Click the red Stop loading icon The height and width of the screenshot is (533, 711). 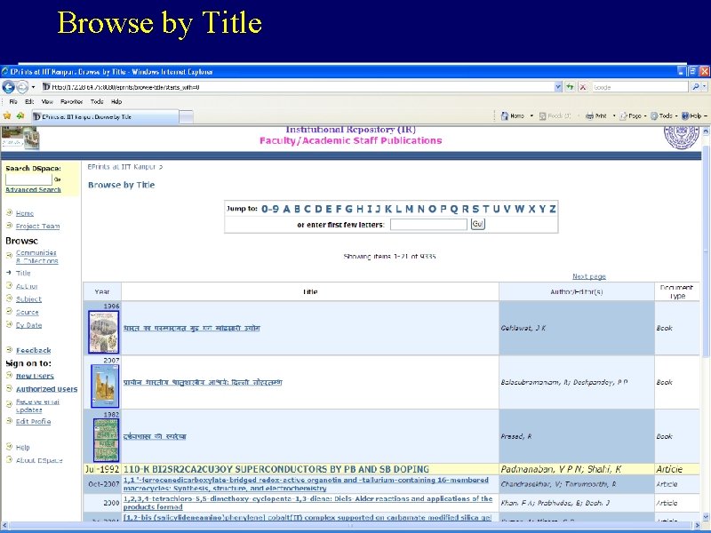point(584,86)
